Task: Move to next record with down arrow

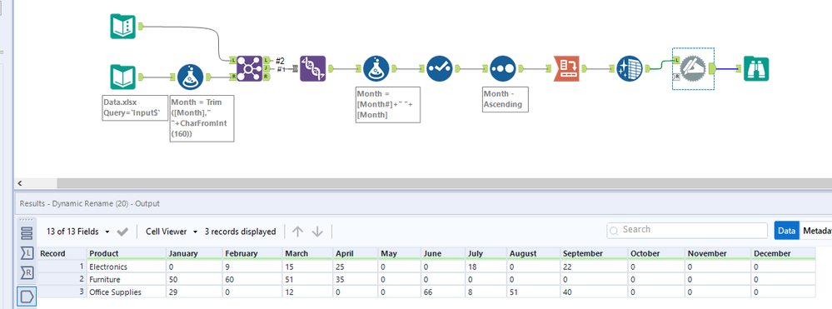Action: point(317,232)
